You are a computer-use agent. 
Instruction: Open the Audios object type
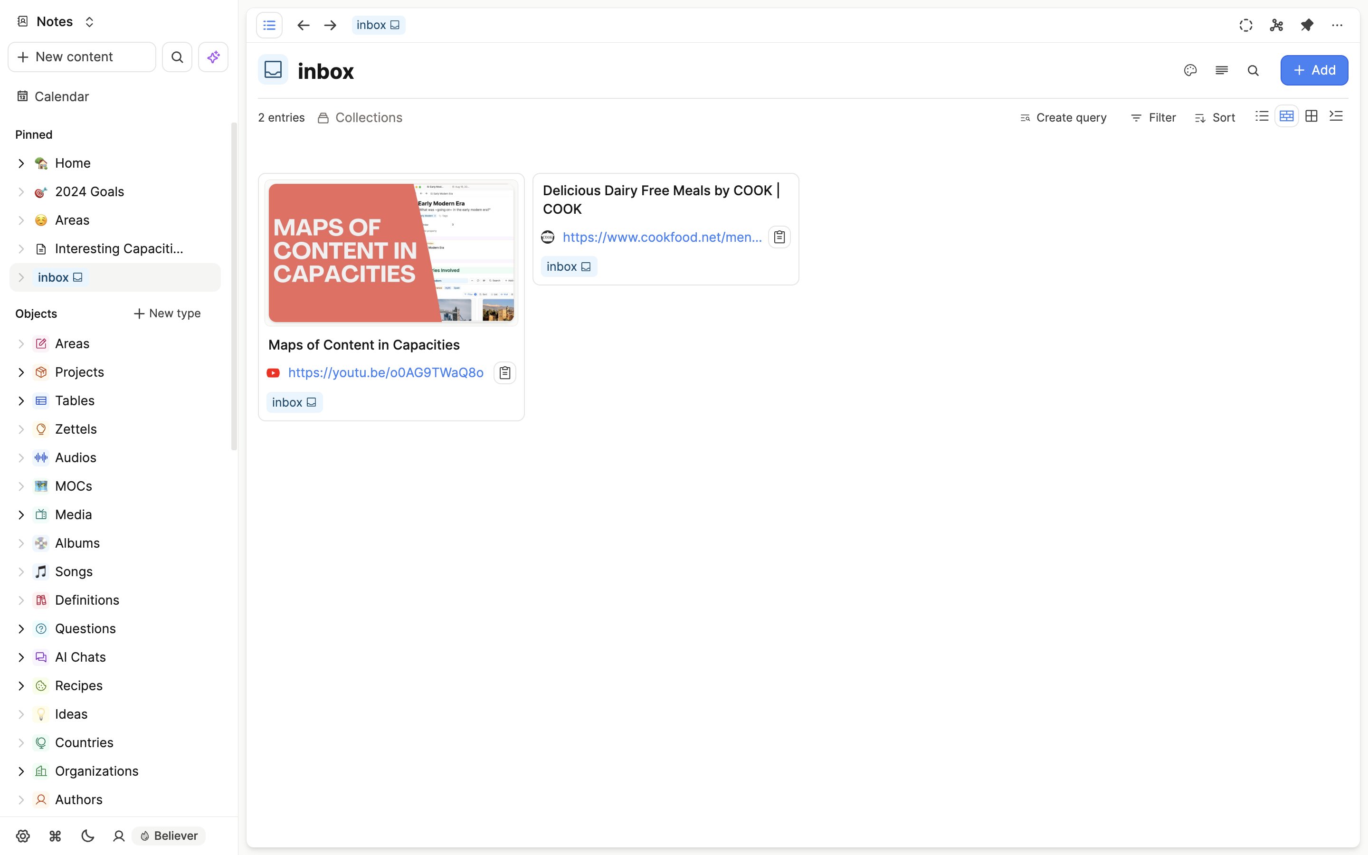pyautogui.click(x=76, y=457)
